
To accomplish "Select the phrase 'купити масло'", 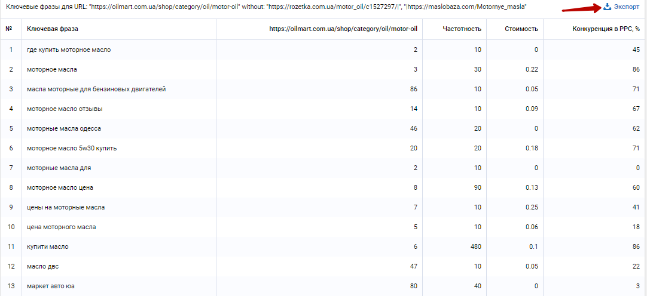I will pos(48,246).
